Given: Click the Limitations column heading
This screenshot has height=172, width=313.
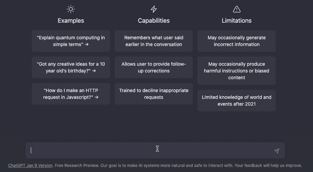Looking at the screenshot, I should (x=236, y=21).
